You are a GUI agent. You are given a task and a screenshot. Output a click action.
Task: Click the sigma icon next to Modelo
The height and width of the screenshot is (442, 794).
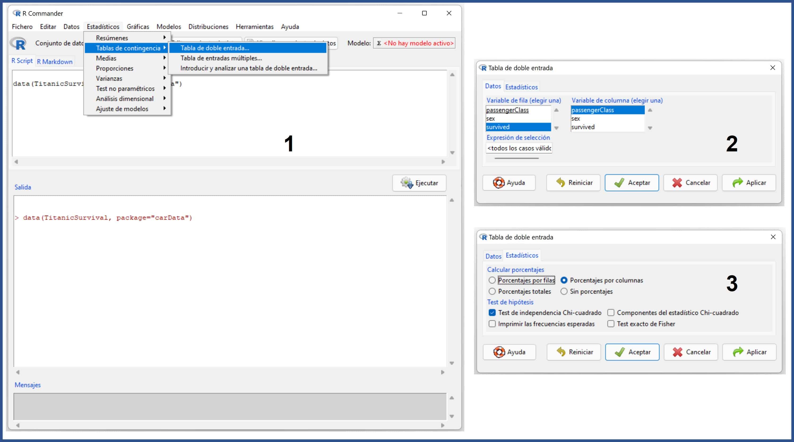pyautogui.click(x=379, y=43)
